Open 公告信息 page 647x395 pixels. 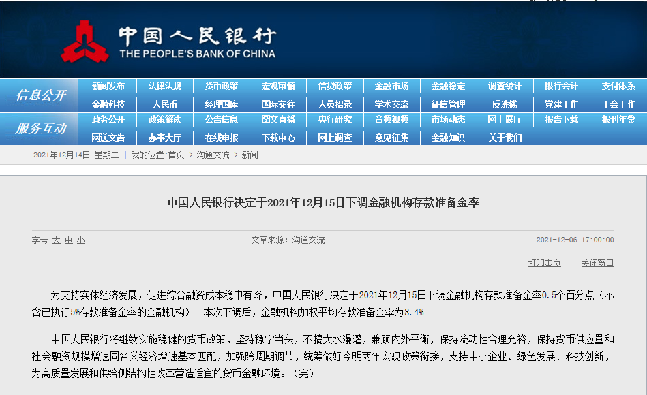coord(222,120)
